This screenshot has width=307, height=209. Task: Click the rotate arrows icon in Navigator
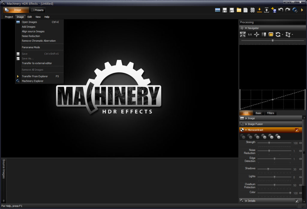click(x=278, y=35)
